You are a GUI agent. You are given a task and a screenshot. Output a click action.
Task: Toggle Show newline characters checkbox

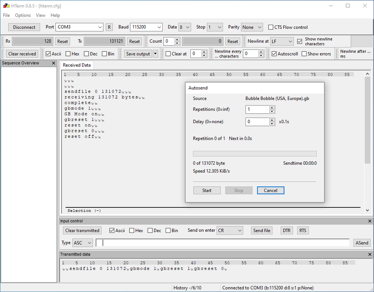pyautogui.click(x=300, y=41)
